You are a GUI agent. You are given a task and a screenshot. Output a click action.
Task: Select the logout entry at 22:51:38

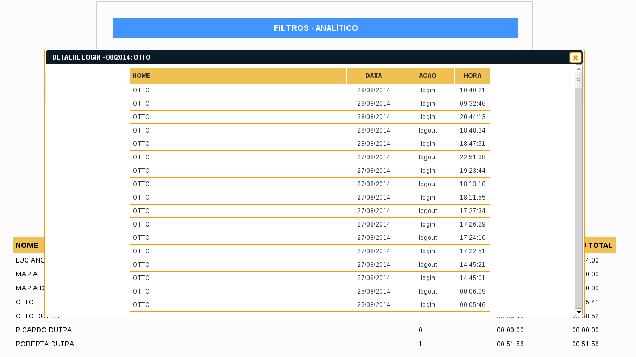coord(310,157)
